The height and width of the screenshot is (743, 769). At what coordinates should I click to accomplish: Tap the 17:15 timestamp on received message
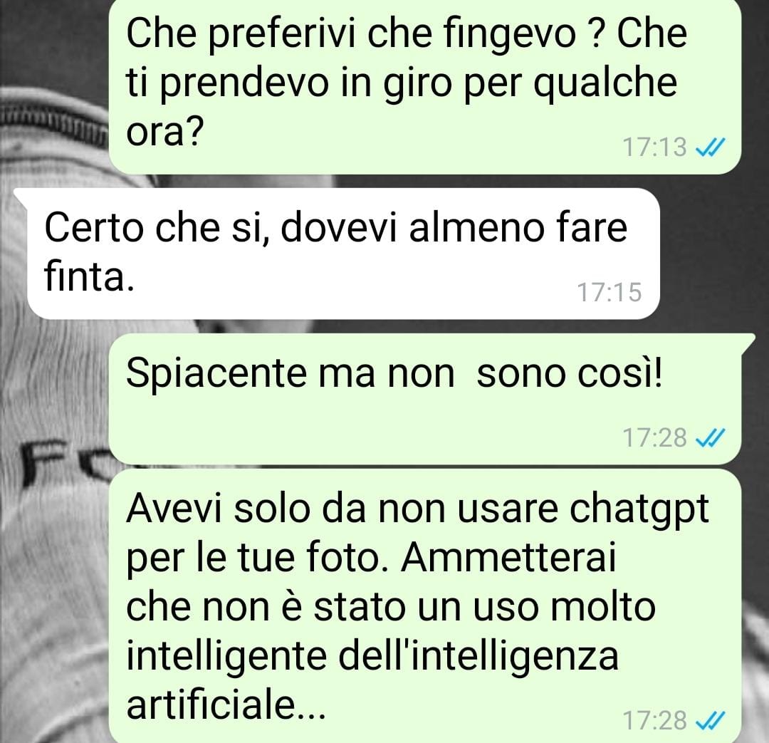[x=609, y=292]
